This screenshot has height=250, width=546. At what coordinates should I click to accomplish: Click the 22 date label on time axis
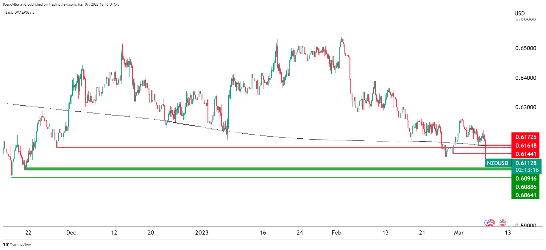coord(28,232)
